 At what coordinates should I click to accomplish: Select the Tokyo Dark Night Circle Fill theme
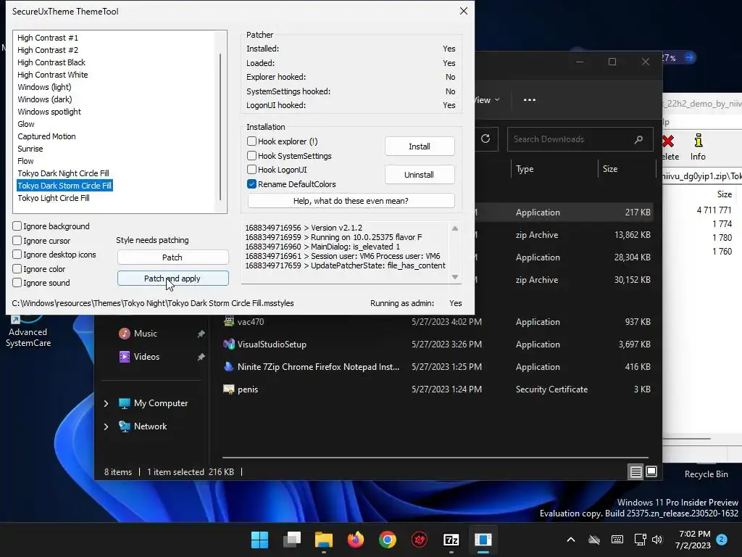point(63,173)
